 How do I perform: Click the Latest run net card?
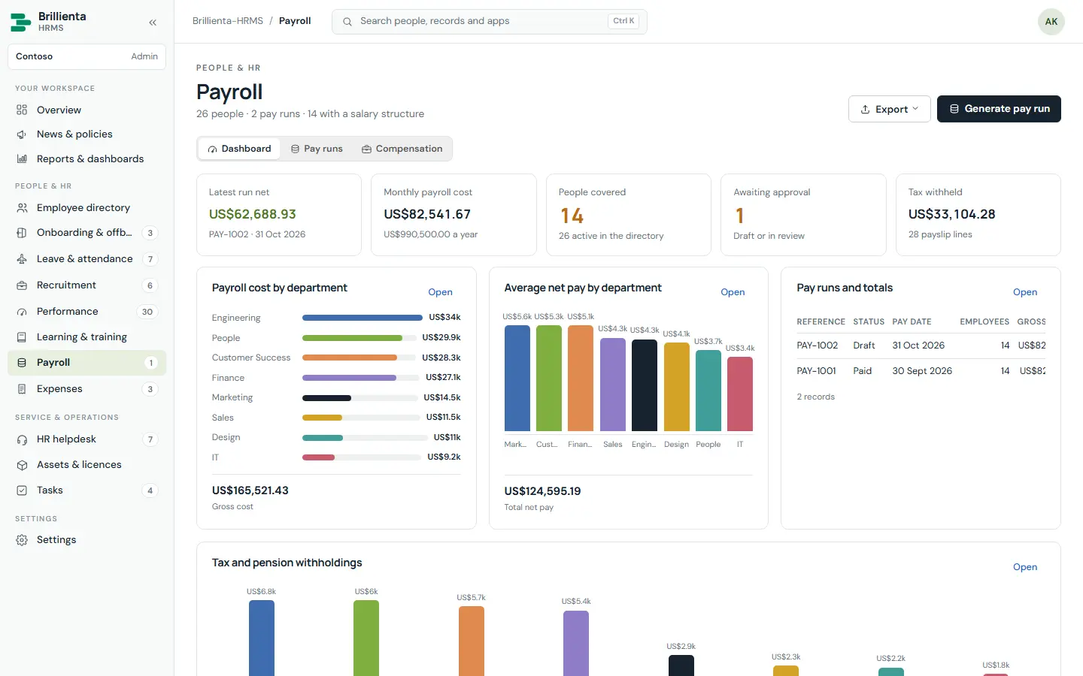(279, 215)
